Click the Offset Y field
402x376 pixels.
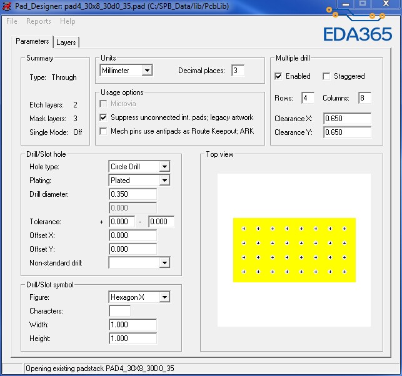(133, 249)
